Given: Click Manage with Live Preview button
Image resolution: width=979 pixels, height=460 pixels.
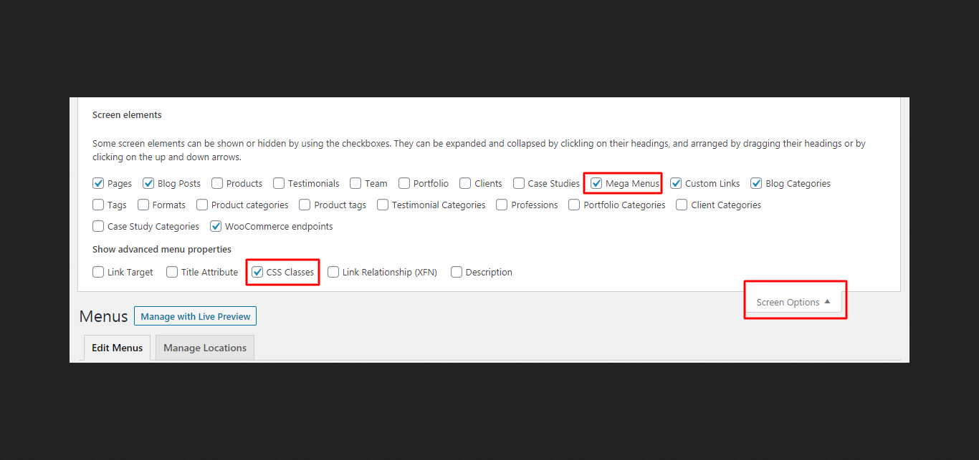Looking at the screenshot, I should (x=195, y=316).
